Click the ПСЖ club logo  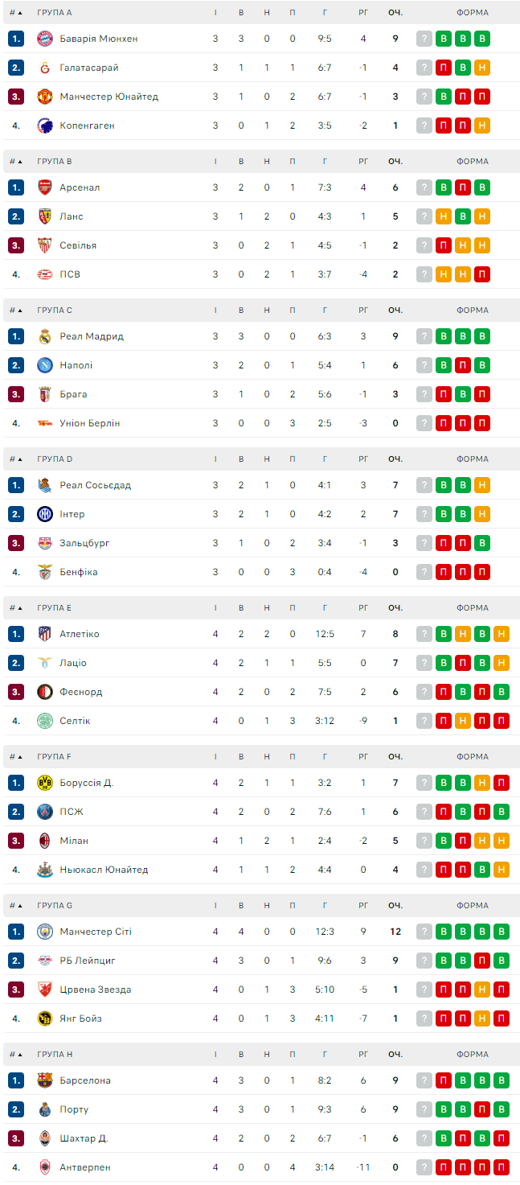point(45,812)
